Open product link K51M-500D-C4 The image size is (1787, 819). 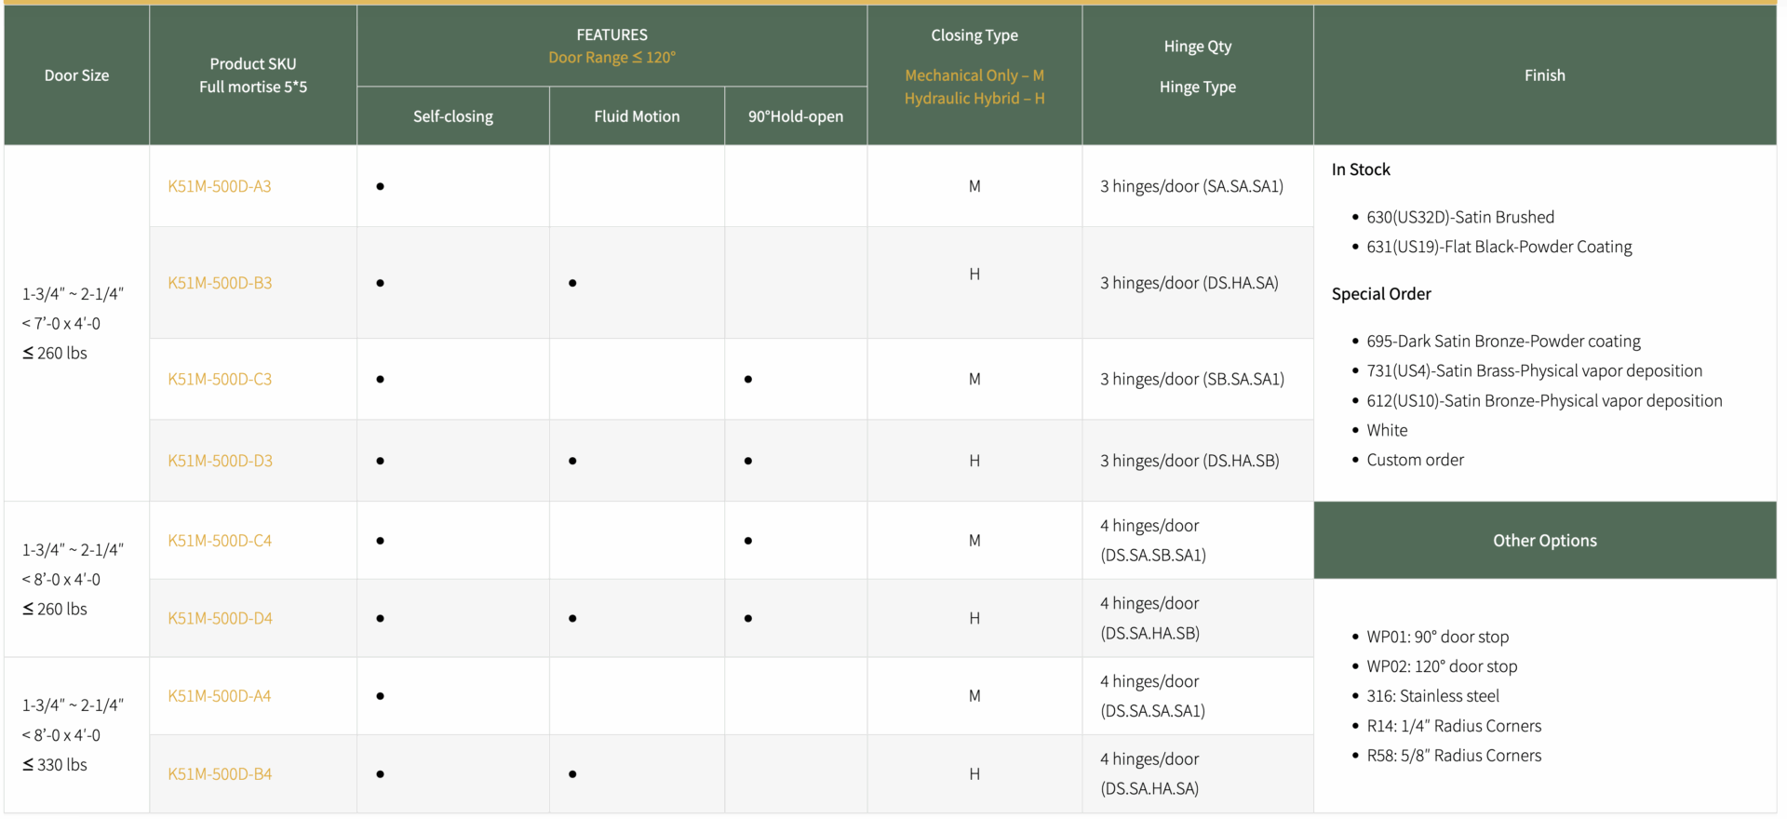[220, 541]
